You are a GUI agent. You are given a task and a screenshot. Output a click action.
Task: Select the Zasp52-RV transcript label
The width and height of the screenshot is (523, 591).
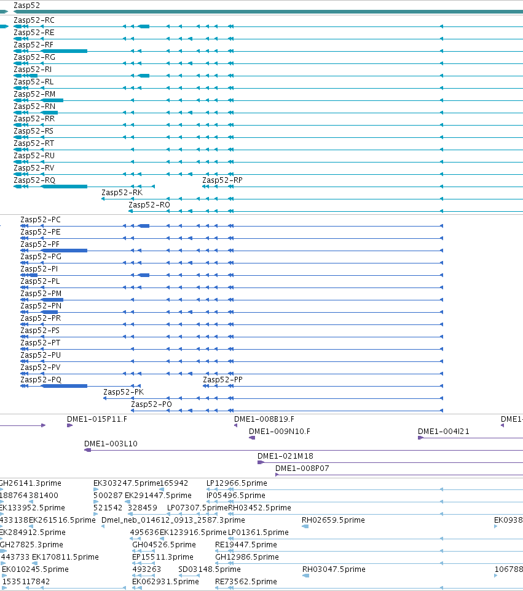click(x=34, y=168)
